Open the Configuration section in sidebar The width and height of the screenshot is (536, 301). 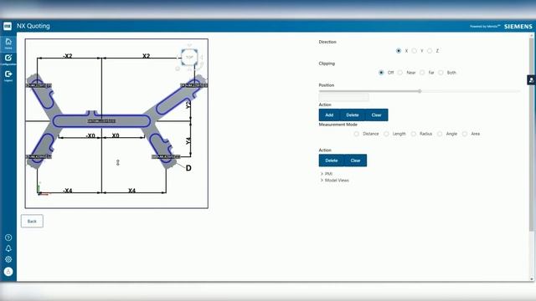point(8,59)
